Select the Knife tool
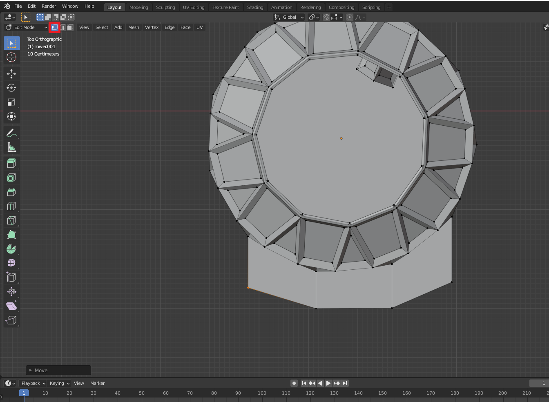The width and height of the screenshot is (549, 402). (x=11, y=220)
